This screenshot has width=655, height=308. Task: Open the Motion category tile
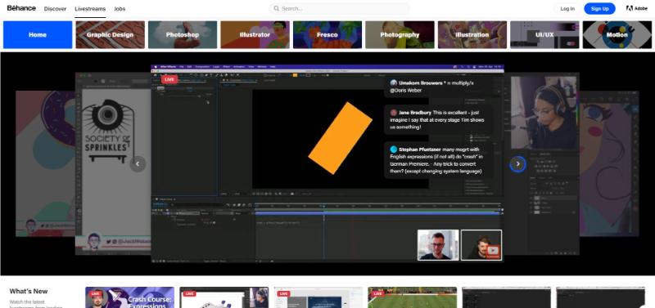tap(617, 34)
